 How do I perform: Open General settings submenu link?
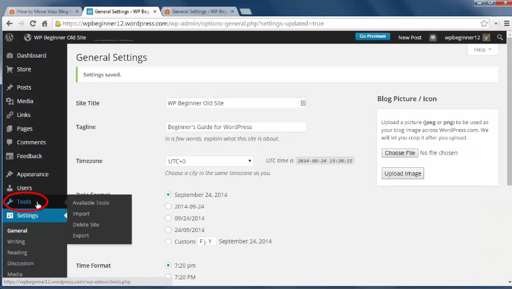tap(18, 231)
